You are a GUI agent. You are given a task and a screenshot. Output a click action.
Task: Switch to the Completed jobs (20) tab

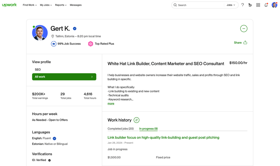pyautogui.click(x=121, y=129)
